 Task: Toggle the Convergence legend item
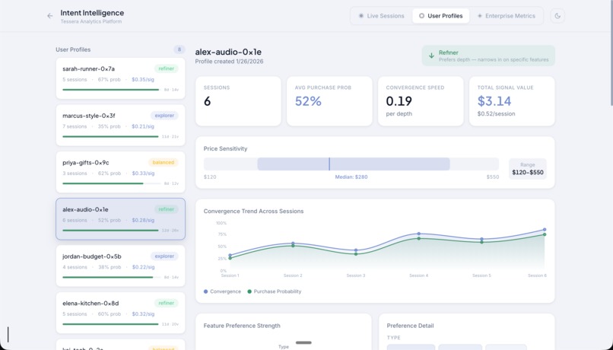tap(222, 291)
